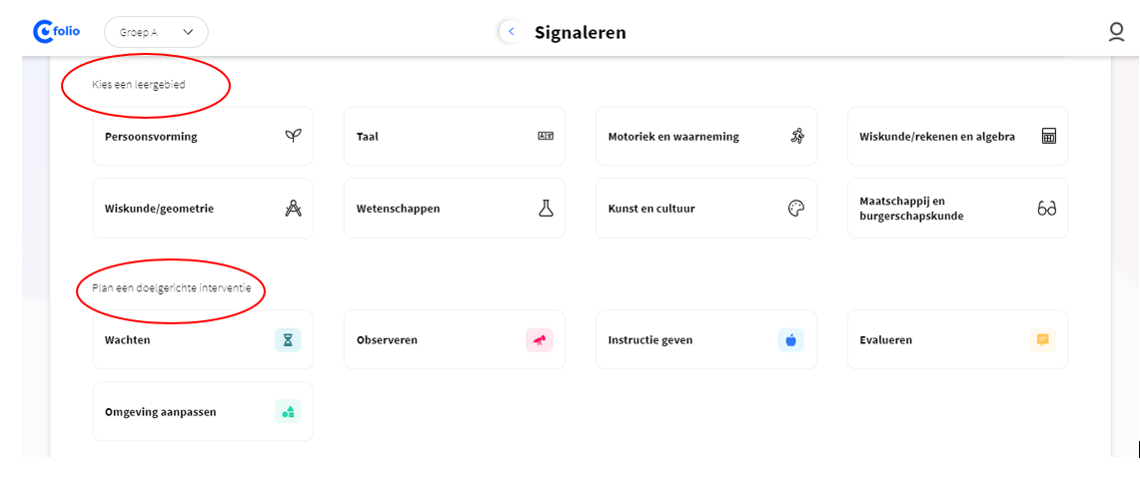Choose the Wetenschappen card
Image resolution: width=1140 pixels, height=492 pixels.
(455, 209)
